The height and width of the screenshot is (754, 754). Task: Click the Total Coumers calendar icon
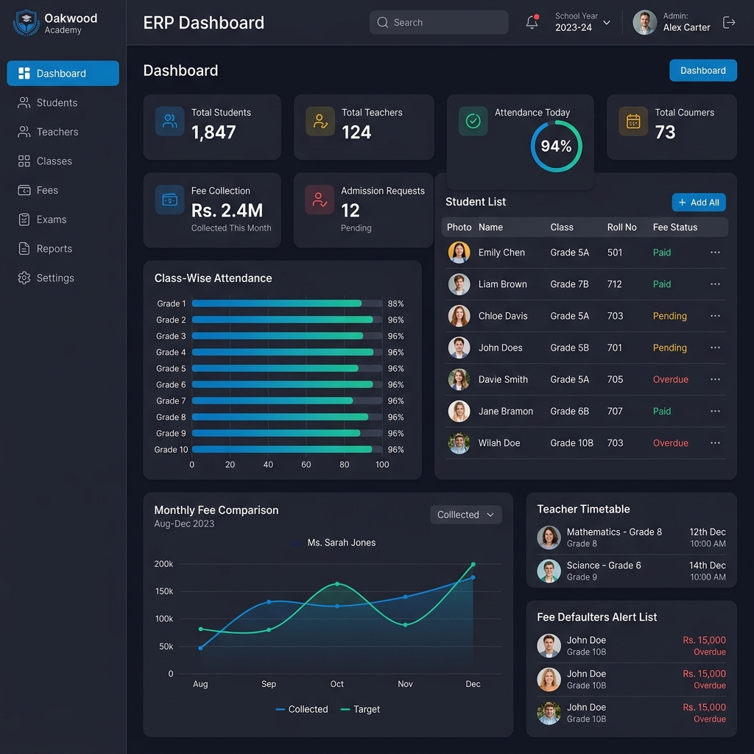pyautogui.click(x=633, y=121)
